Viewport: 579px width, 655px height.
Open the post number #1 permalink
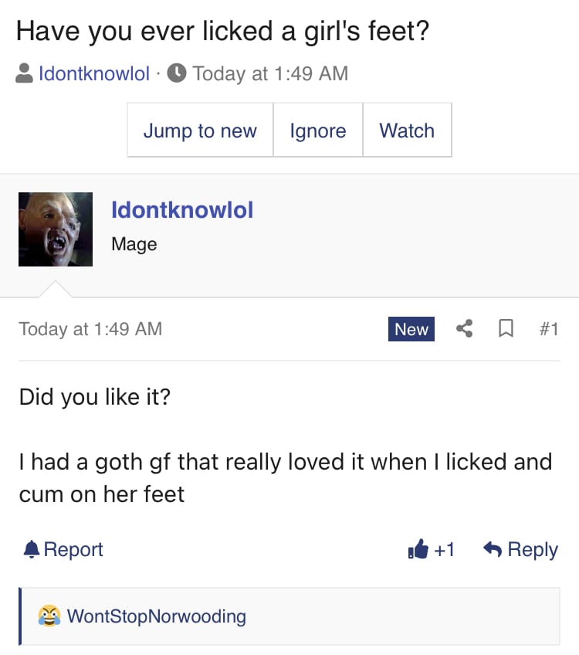click(x=549, y=329)
